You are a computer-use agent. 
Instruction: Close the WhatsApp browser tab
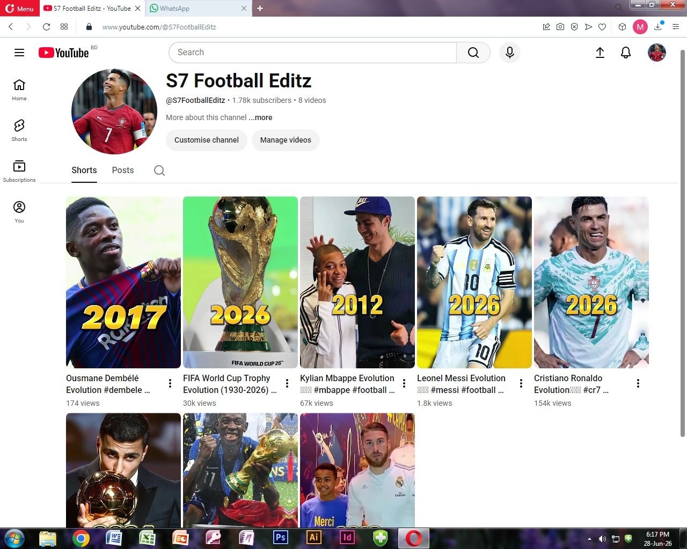(x=244, y=9)
